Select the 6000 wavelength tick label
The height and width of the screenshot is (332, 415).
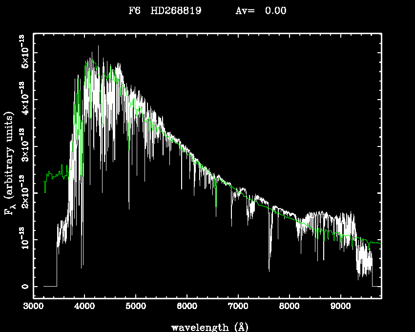pos(187,307)
